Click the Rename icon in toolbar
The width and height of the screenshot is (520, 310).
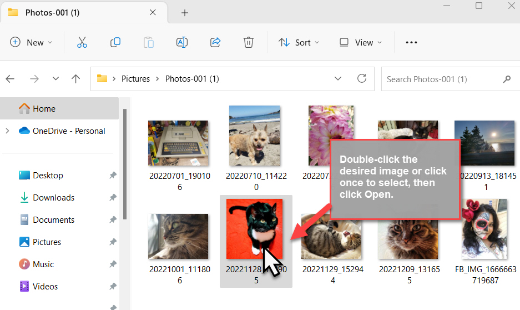click(181, 42)
